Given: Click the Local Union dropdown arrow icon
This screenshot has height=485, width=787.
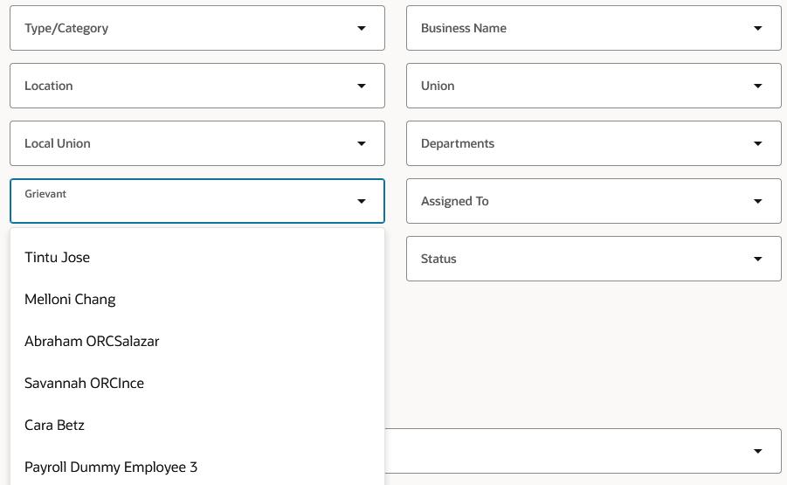Looking at the screenshot, I should [x=362, y=143].
